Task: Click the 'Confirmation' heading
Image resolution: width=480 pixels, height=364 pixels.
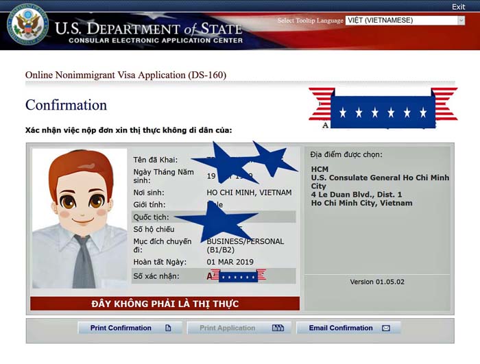Action: point(66,105)
